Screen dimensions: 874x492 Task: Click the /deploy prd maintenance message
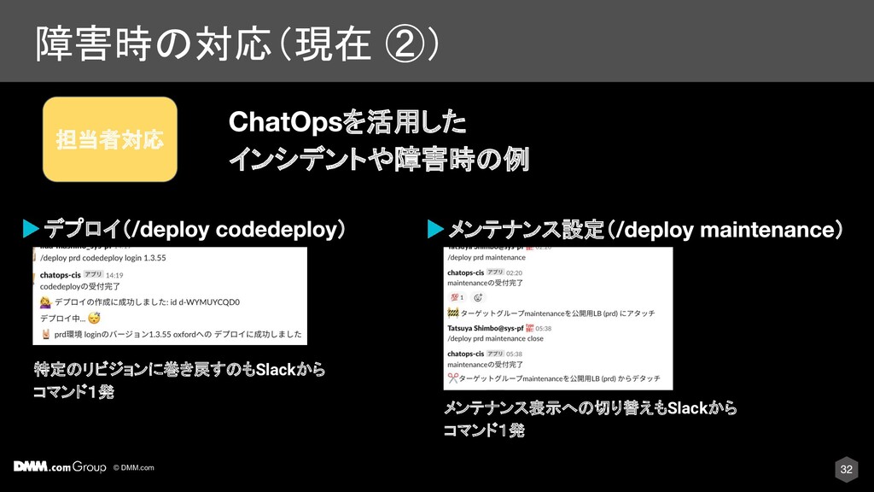tap(487, 258)
